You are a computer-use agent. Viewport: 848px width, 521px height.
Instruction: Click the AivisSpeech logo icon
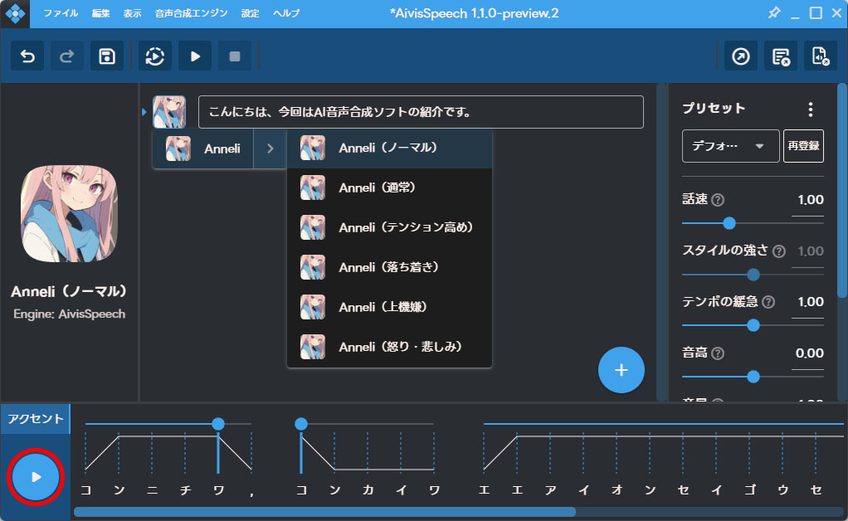pos(15,13)
